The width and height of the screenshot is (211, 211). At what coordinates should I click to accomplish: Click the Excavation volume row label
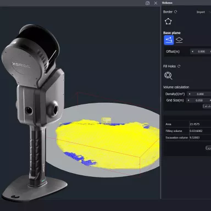(177, 137)
